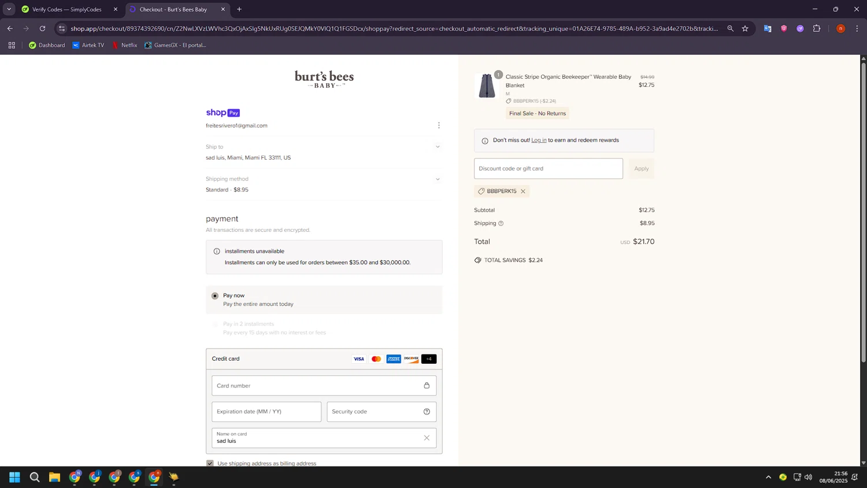Viewport: 867px width, 488px height.
Task: Remove the BBBPERK15 discount code
Action: pos(523,191)
